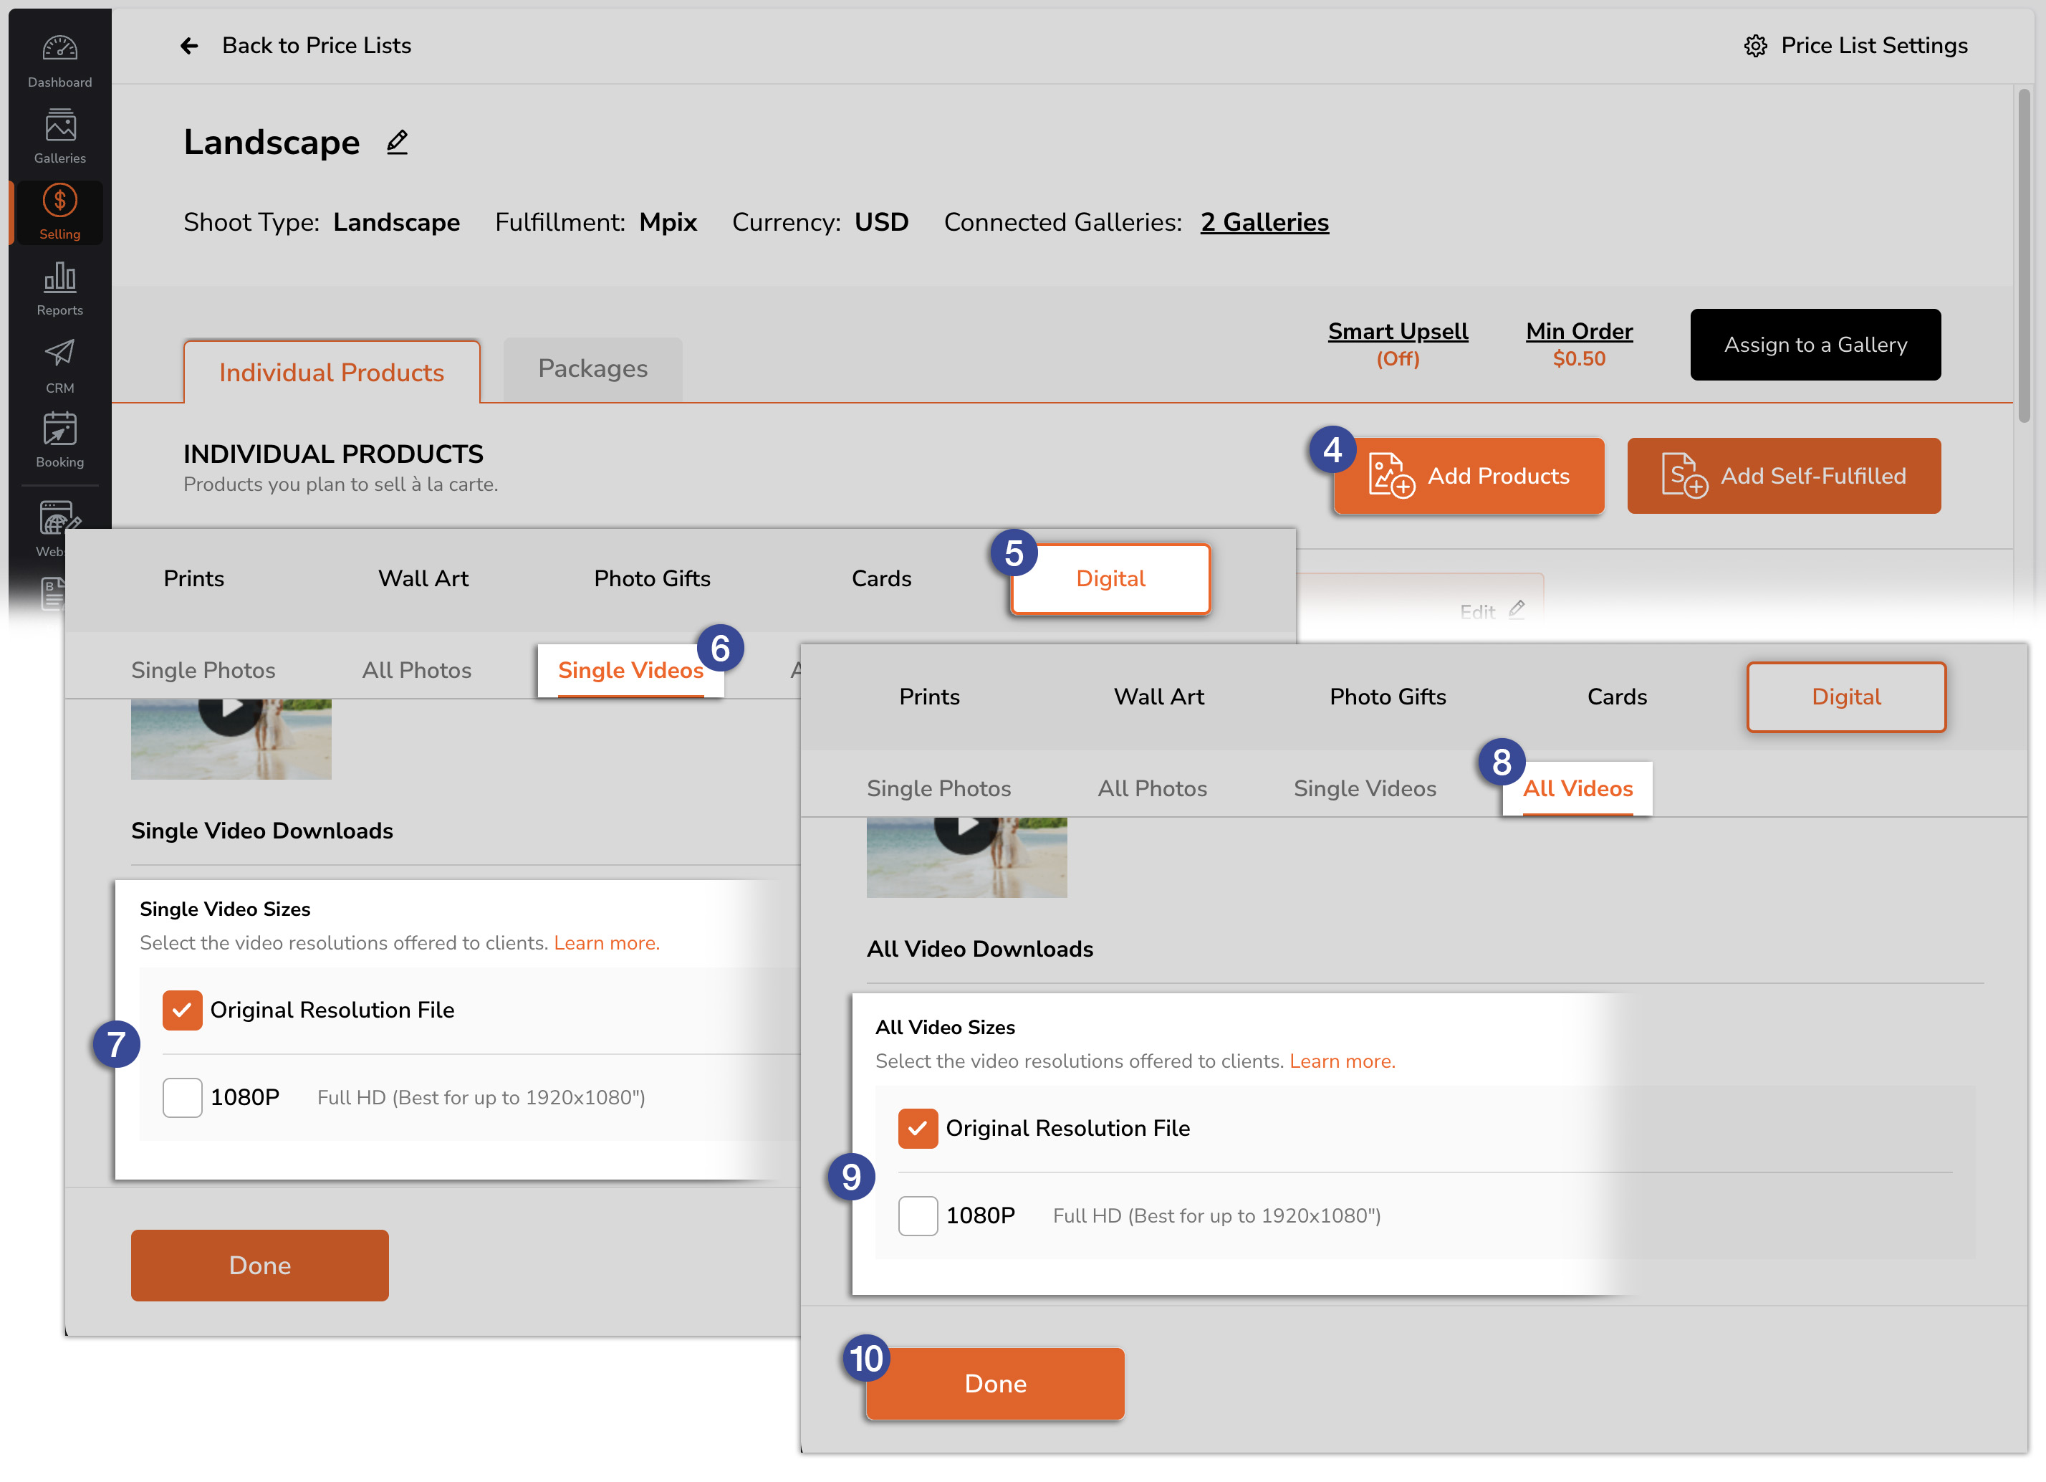
Task: Open All Photos subtab in right panel
Action: [1152, 788]
